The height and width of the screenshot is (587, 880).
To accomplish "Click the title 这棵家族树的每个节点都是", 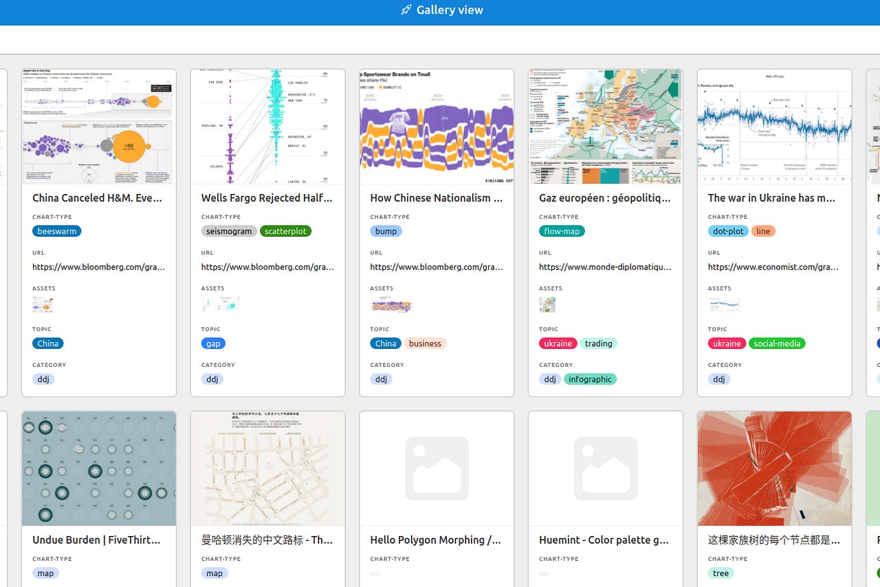I will (x=774, y=540).
